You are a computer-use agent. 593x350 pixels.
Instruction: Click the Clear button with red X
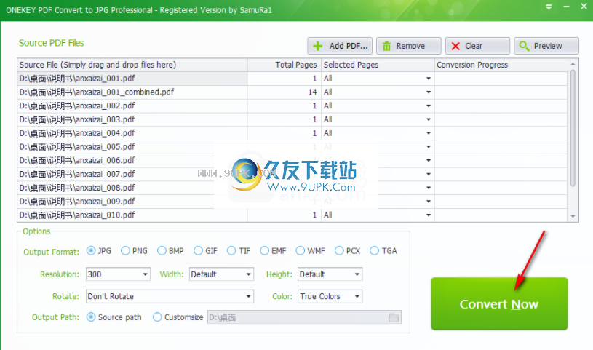pos(477,46)
